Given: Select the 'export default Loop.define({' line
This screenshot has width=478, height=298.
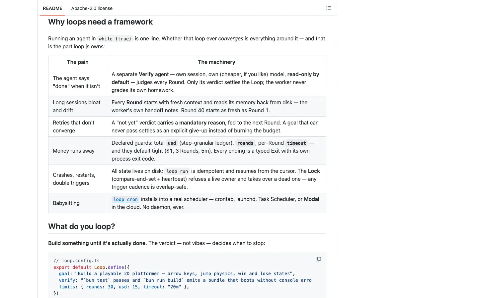Looking at the screenshot, I should click(92, 267).
